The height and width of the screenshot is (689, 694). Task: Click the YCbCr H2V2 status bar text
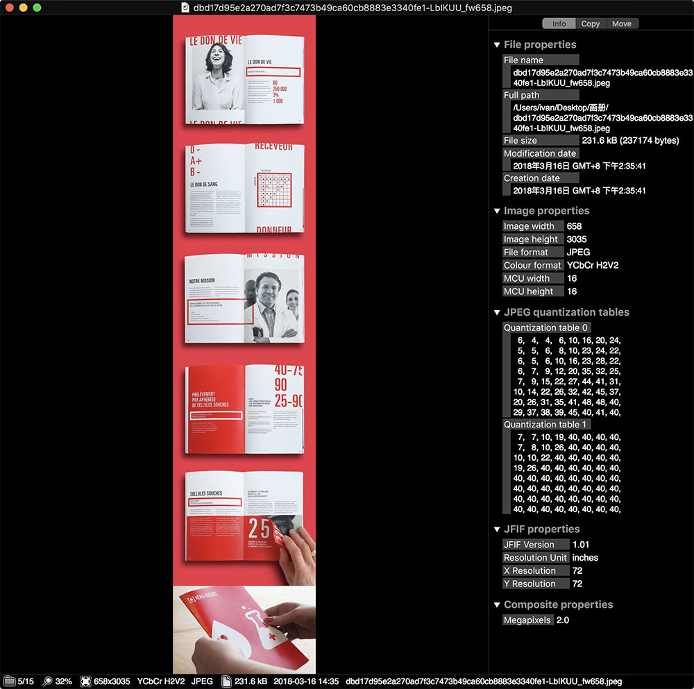pyautogui.click(x=160, y=681)
